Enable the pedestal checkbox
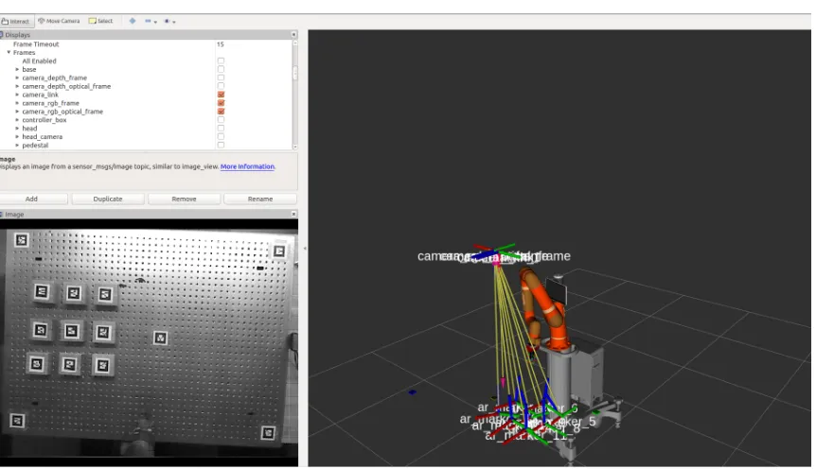Screen dimensions: 816x469 (222, 145)
